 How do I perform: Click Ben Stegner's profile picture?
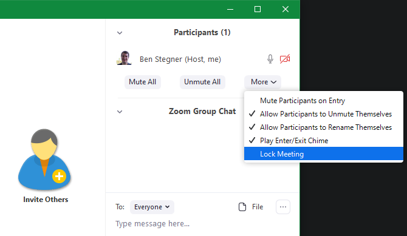[x=124, y=58]
